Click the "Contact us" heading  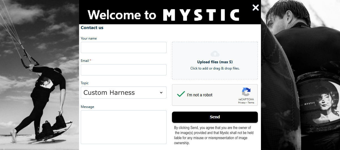[x=92, y=28]
